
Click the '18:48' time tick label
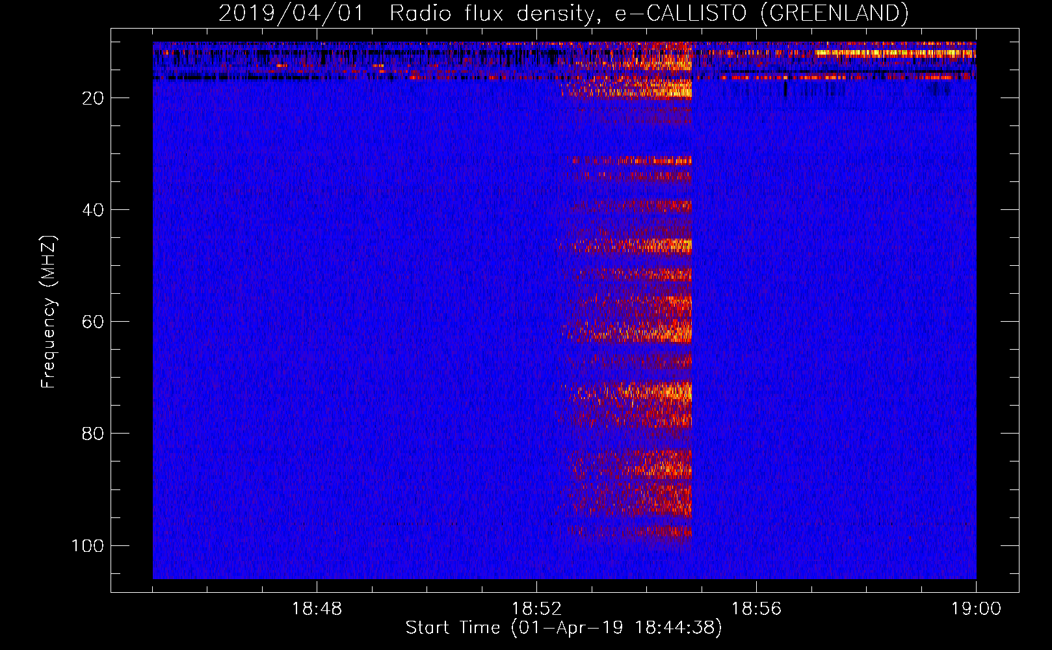[x=317, y=609]
